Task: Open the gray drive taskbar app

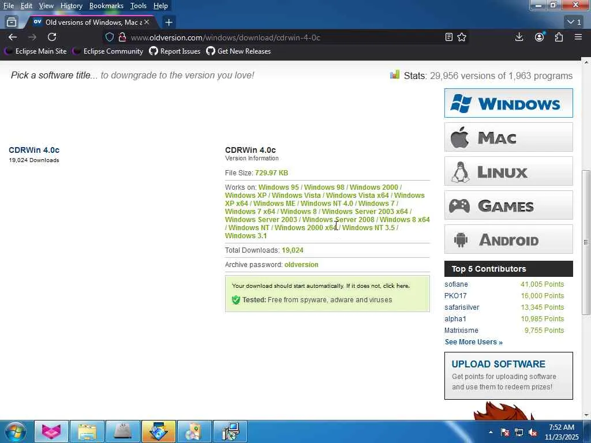Action: coord(123,431)
